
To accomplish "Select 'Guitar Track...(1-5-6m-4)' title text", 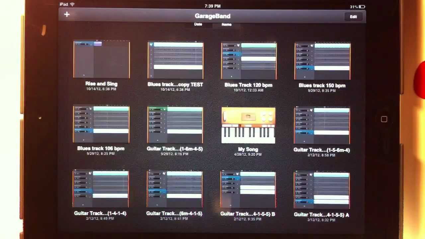I will 321,150.
